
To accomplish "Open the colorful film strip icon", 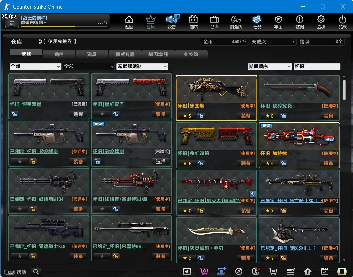I will coord(342,272).
